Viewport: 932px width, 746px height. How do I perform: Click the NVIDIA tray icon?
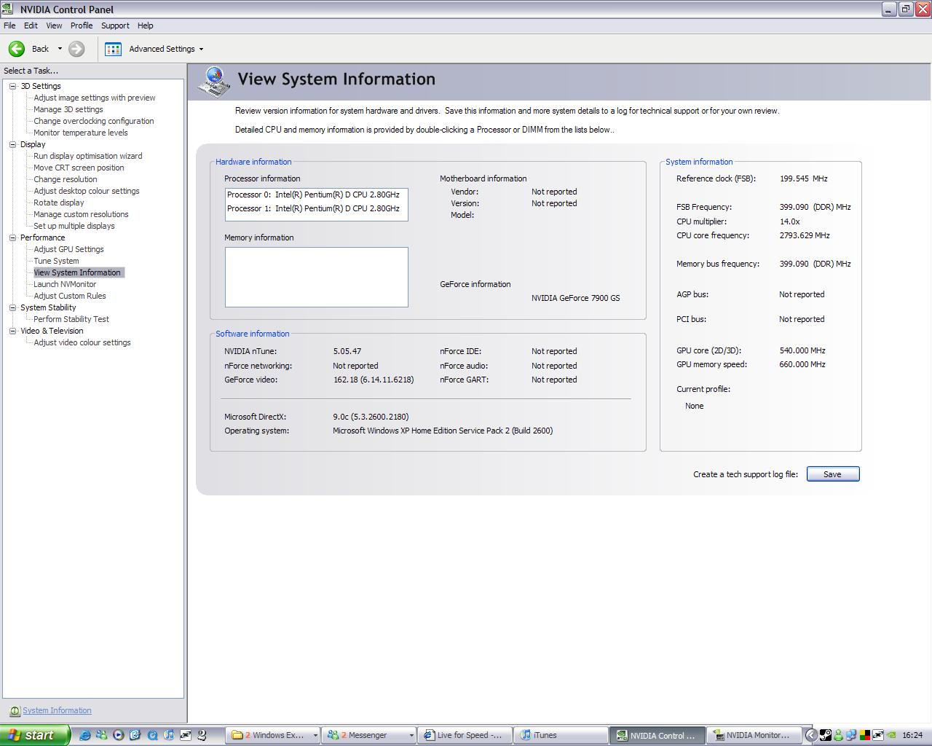(x=891, y=735)
